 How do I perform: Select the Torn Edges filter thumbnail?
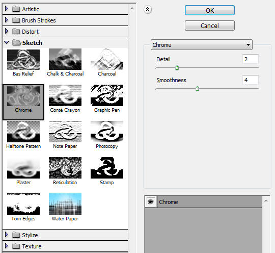(23, 204)
